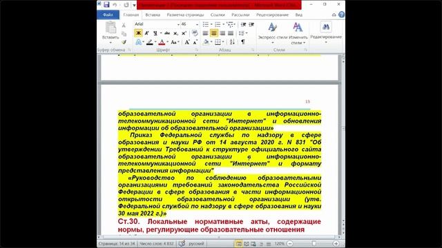Collapse the ribbon with the arrow icon

pyautogui.click(x=334, y=15)
